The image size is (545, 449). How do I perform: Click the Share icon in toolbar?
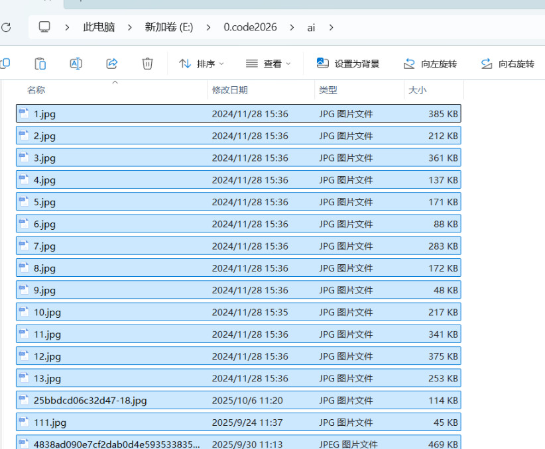pos(112,64)
